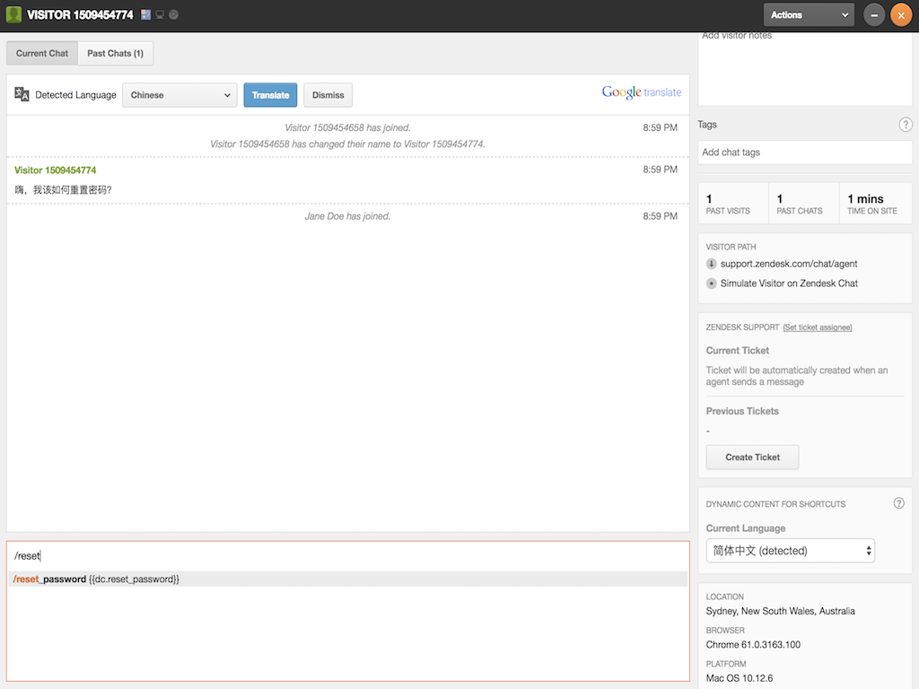Click the desktop device icon in header
The width and height of the screenshot is (919, 689).
click(160, 15)
